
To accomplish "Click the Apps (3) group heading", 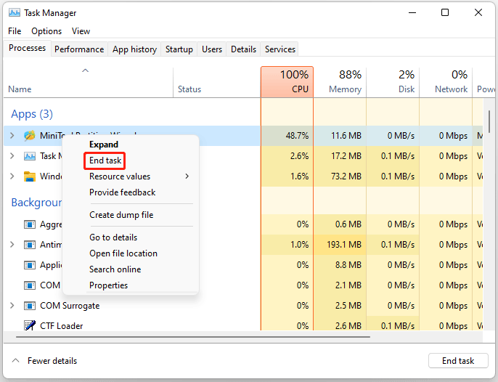I will pos(32,114).
